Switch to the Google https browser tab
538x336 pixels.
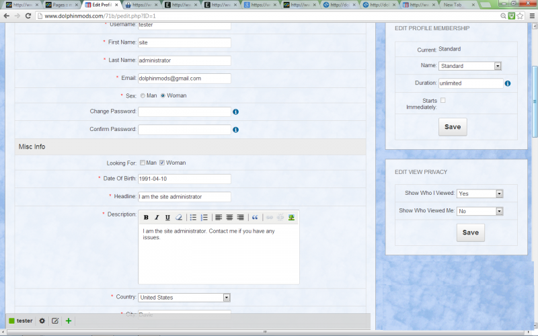click(x=260, y=5)
